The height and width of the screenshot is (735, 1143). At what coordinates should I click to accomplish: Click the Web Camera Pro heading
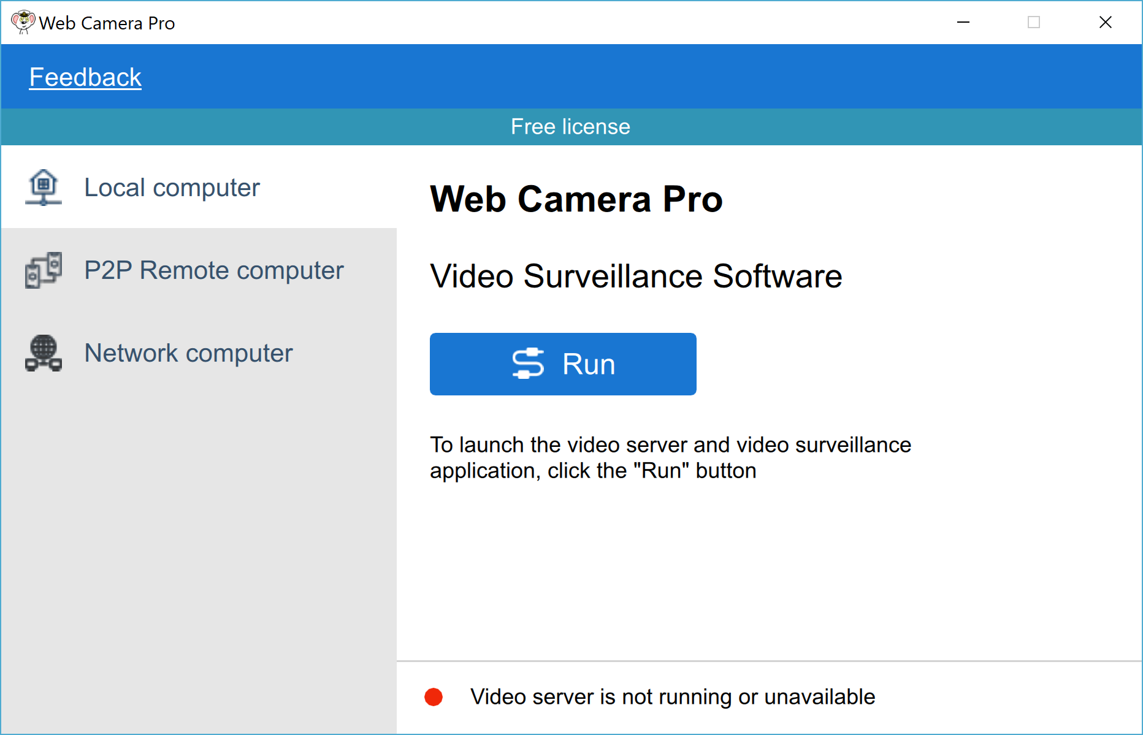tap(576, 199)
